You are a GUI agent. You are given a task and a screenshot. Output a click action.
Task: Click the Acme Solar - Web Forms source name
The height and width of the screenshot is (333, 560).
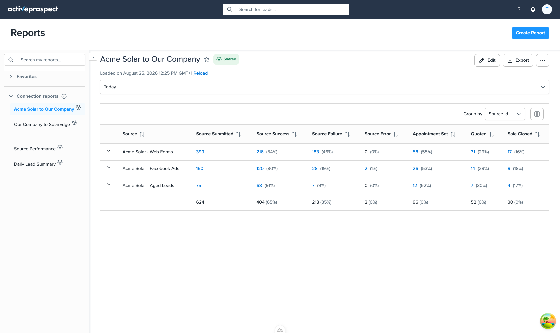click(148, 152)
